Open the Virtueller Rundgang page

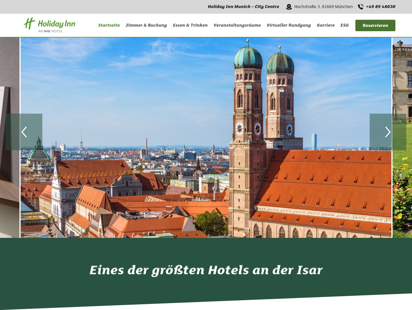coord(289,25)
